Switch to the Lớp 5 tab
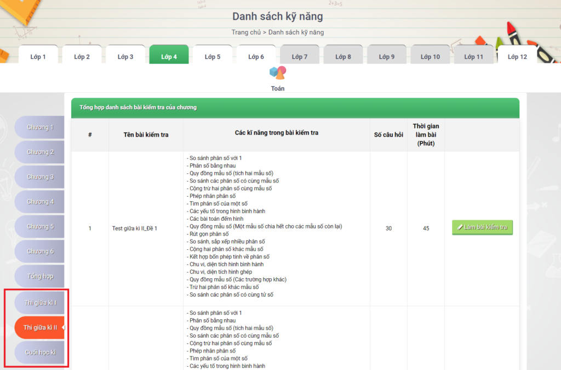561x370 pixels. coord(213,55)
